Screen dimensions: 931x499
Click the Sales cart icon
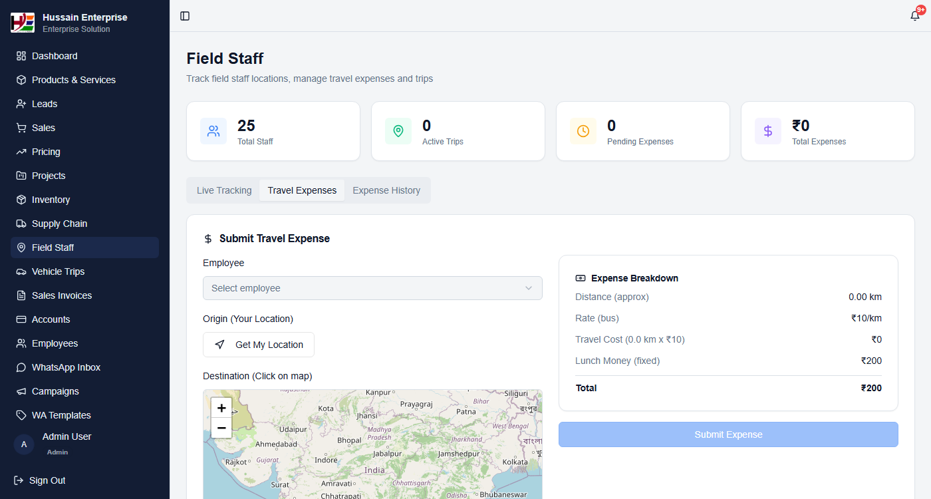tap(21, 128)
